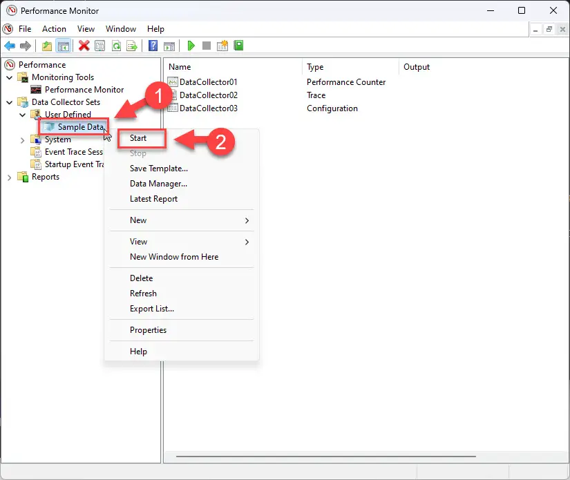The width and height of the screenshot is (570, 480).
Task: Select the System tree item
Action: [x=57, y=140]
